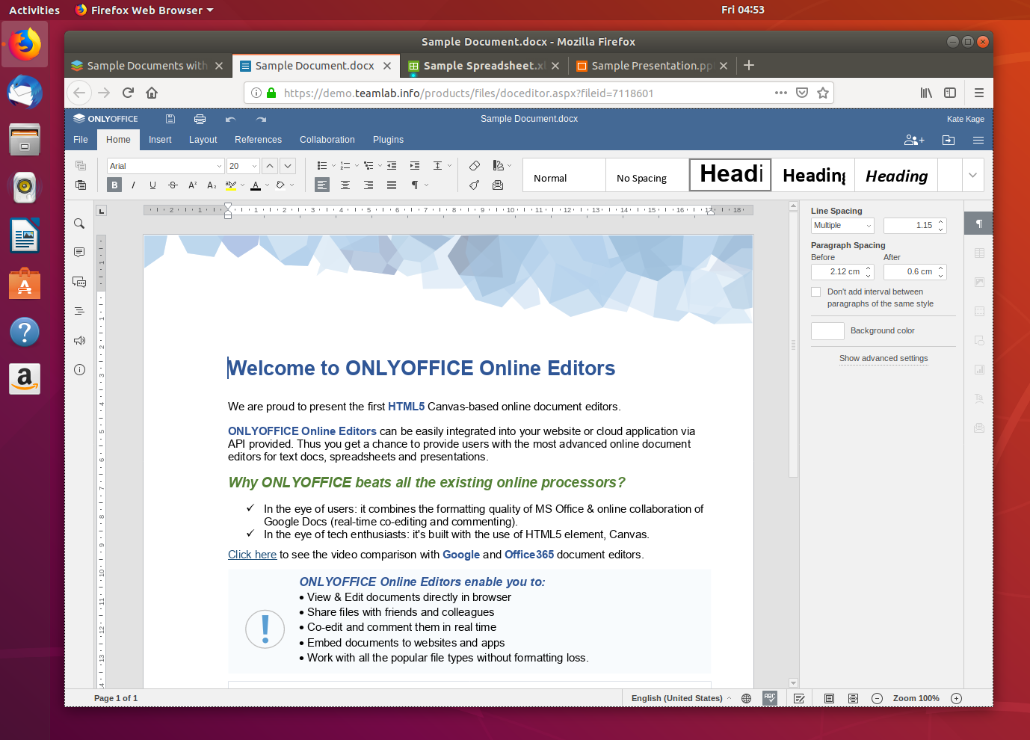Image resolution: width=1030 pixels, height=740 pixels.
Task: Click Show advanced settings link
Action: pos(883,358)
